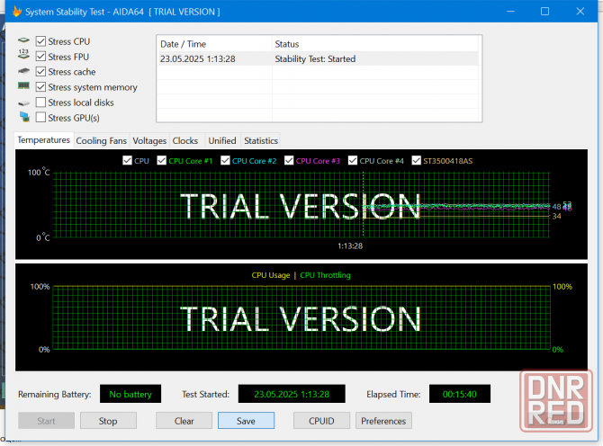Stop the stability test

108,421
